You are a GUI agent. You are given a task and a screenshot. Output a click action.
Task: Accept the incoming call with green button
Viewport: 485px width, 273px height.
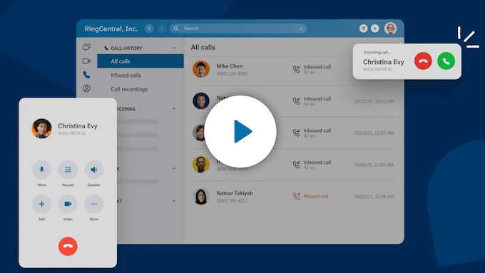[446, 61]
